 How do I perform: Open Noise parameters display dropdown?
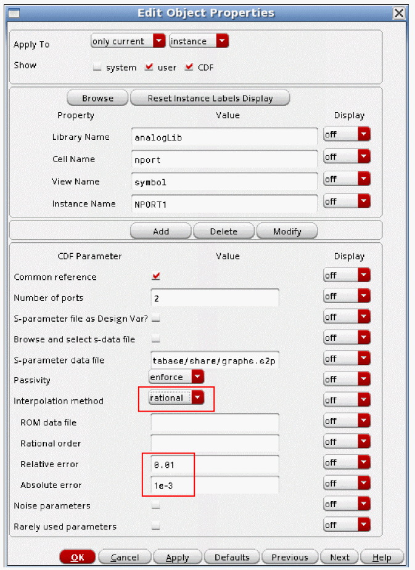(x=347, y=504)
